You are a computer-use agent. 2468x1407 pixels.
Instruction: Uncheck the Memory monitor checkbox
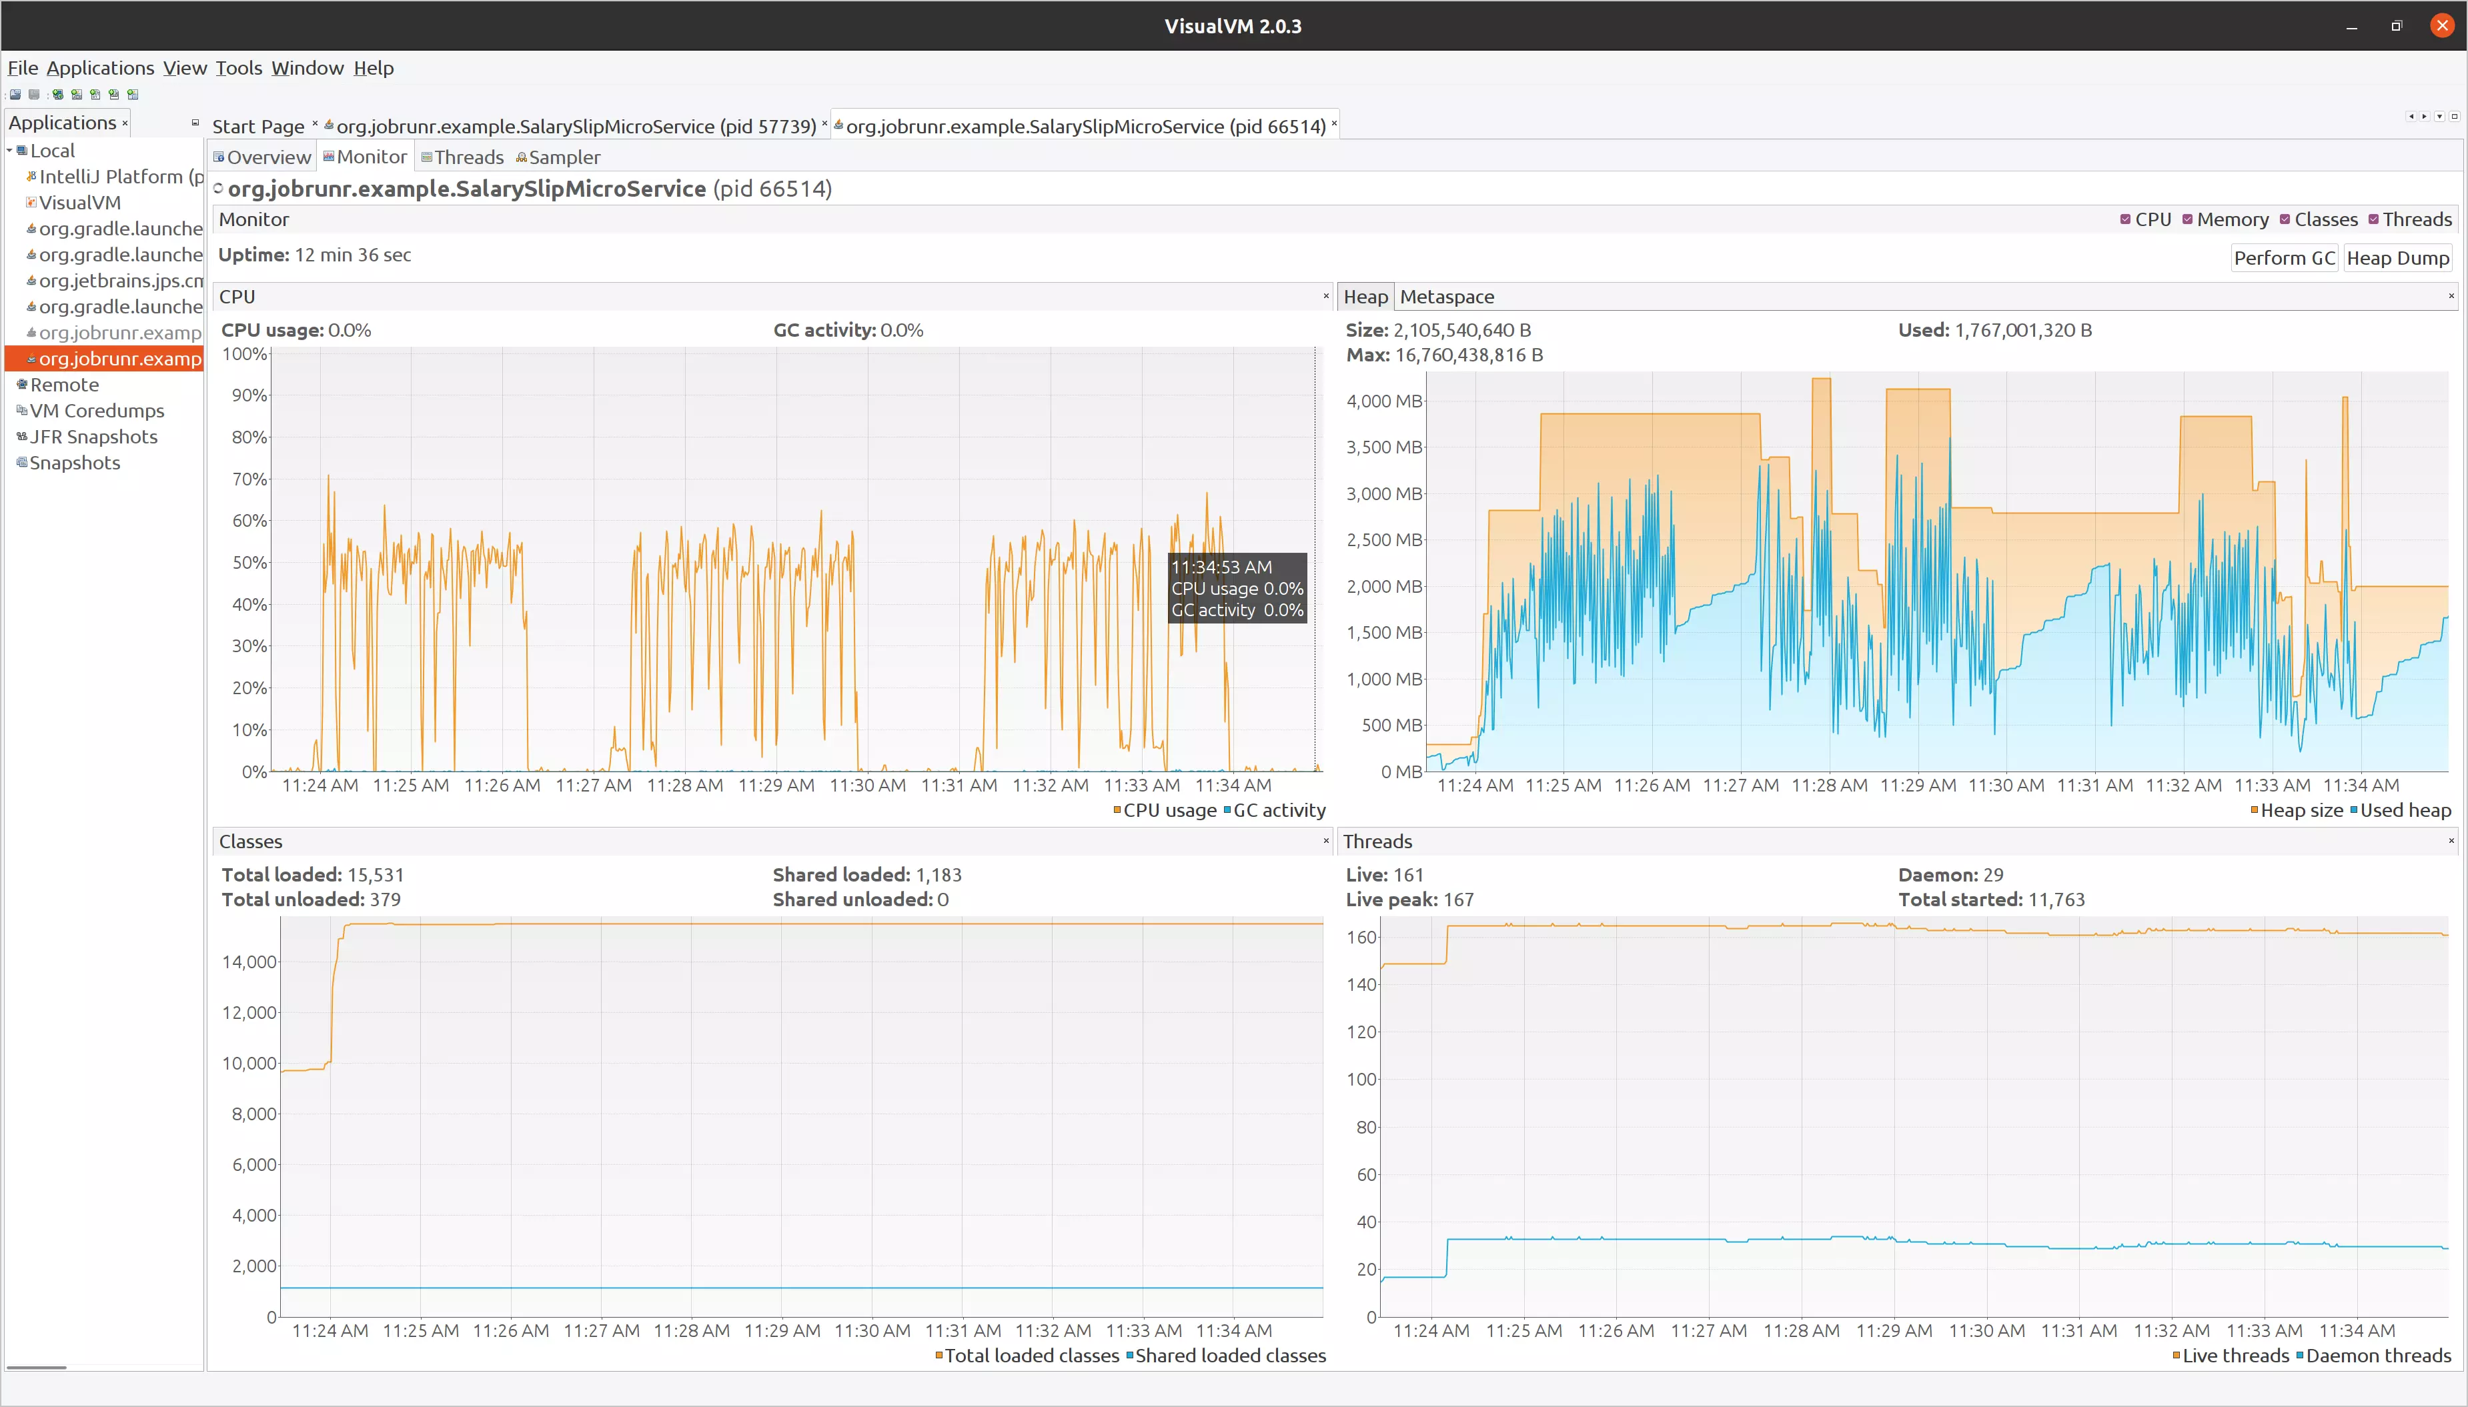pos(2188,219)
